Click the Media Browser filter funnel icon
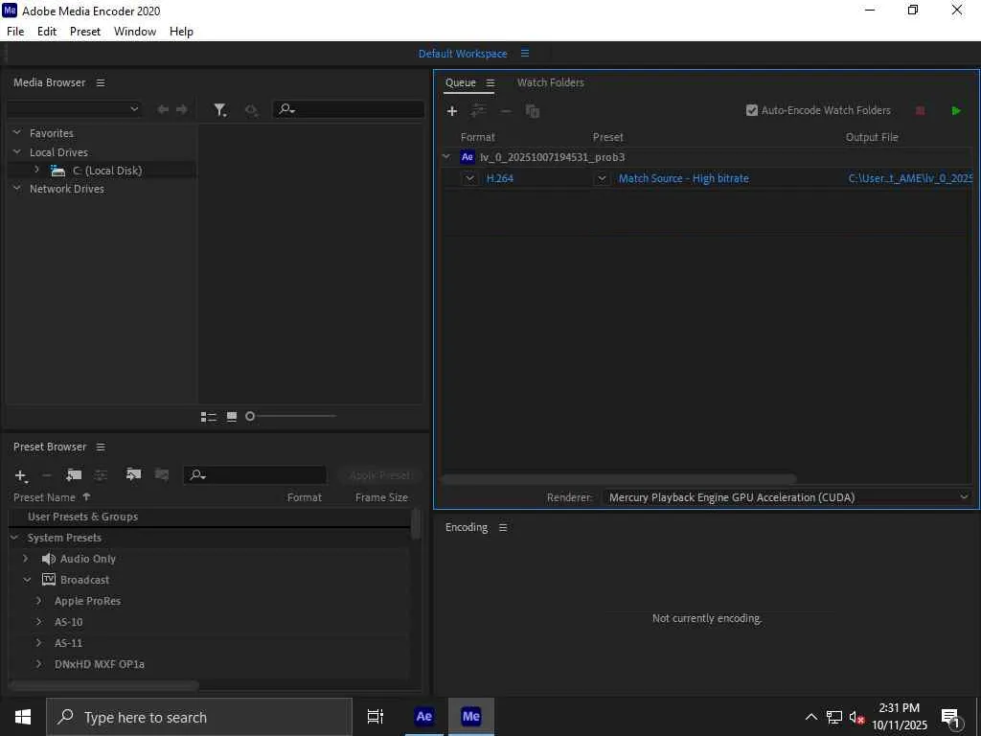Viewport: 981px width, 736px height. pos(219,110)
